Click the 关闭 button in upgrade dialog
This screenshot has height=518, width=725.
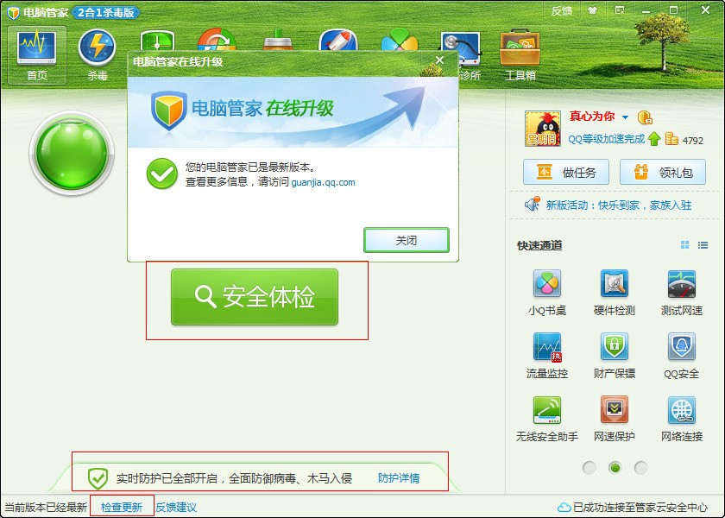click(407, 240)
